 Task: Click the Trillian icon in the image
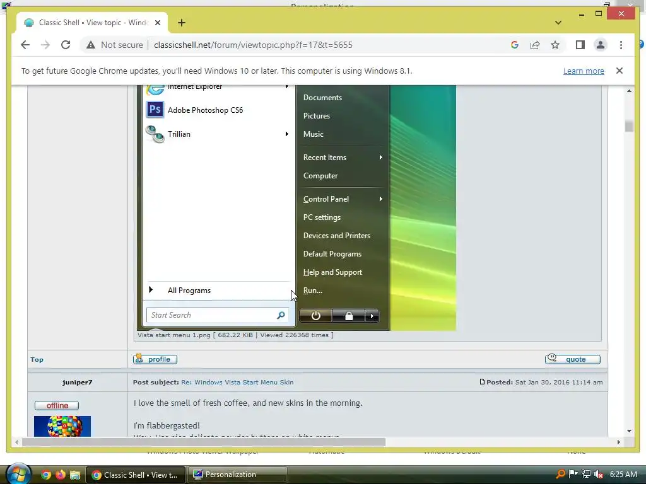pos(155,134)
